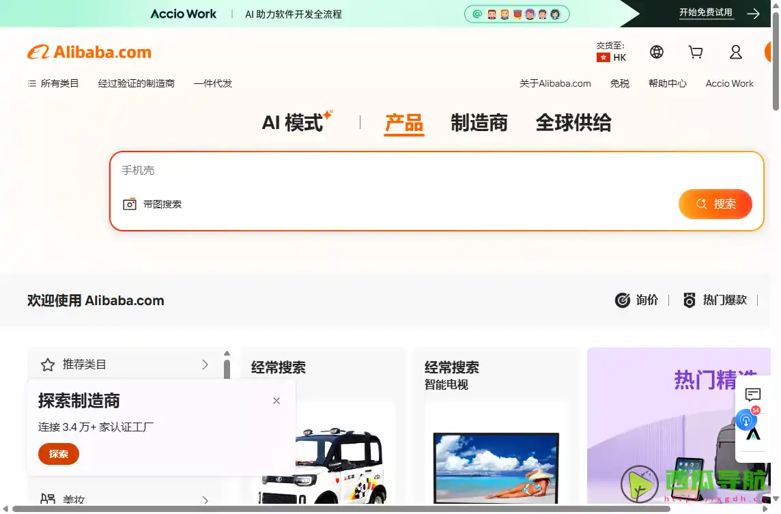781x514 pixels.
Task: Open 帮助中心 link
Action: click(x=668, y=83)
